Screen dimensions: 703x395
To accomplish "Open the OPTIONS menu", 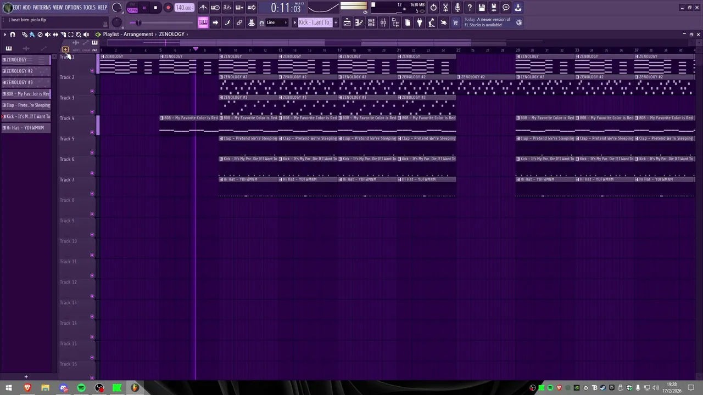I will click(x=73, y=8).
